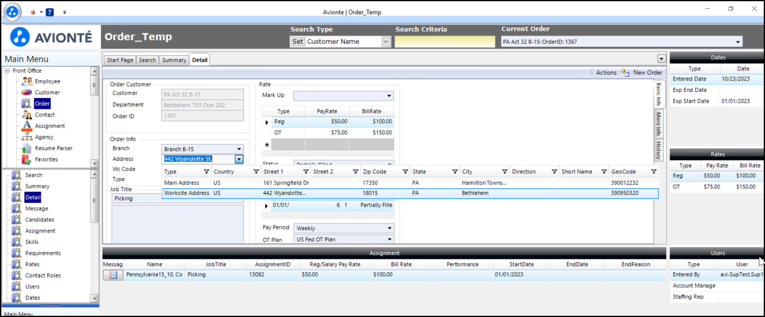This screenshot has width=765, height=317.
Task: Click the Set button
Action: 298,41
